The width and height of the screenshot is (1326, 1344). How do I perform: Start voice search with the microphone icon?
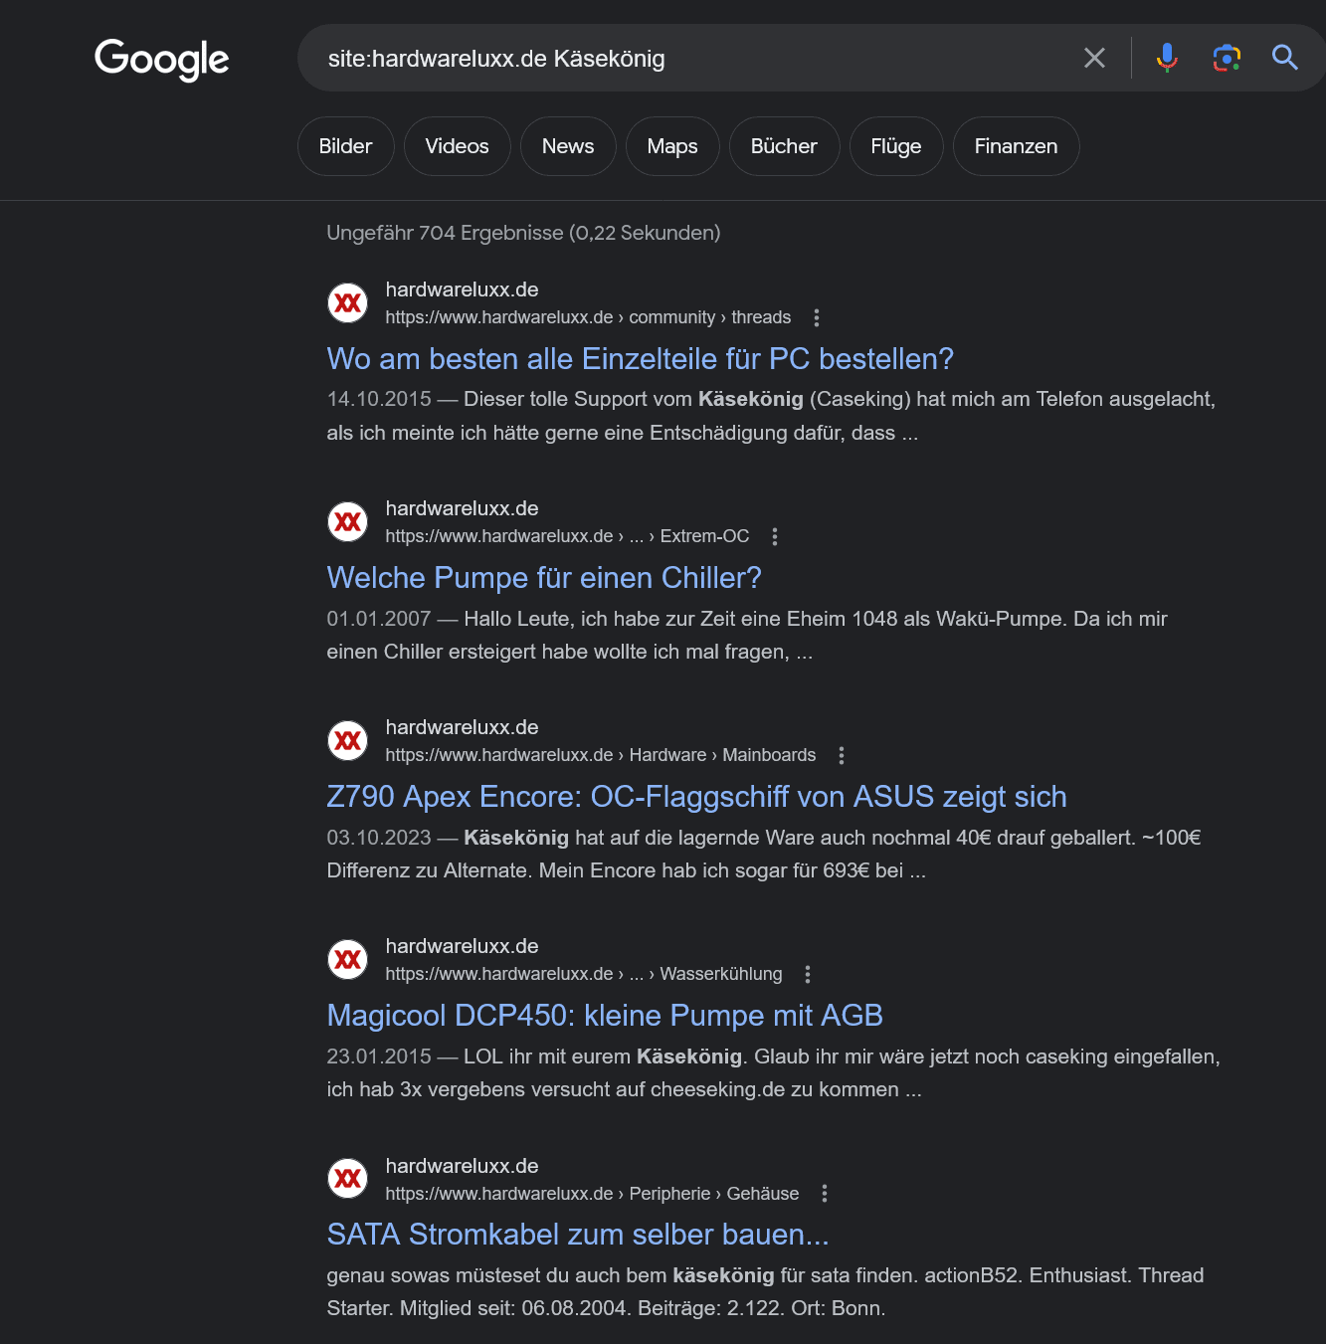coord(1167,58)
